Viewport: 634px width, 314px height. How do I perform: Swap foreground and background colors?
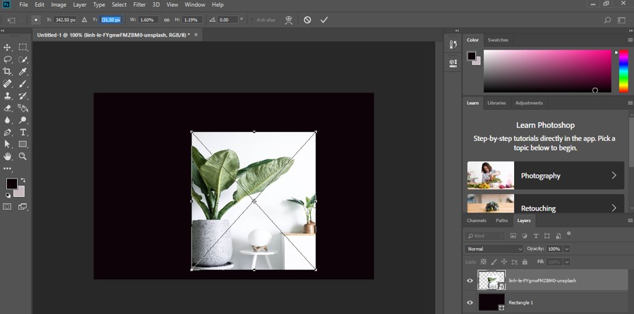point(23,180)
